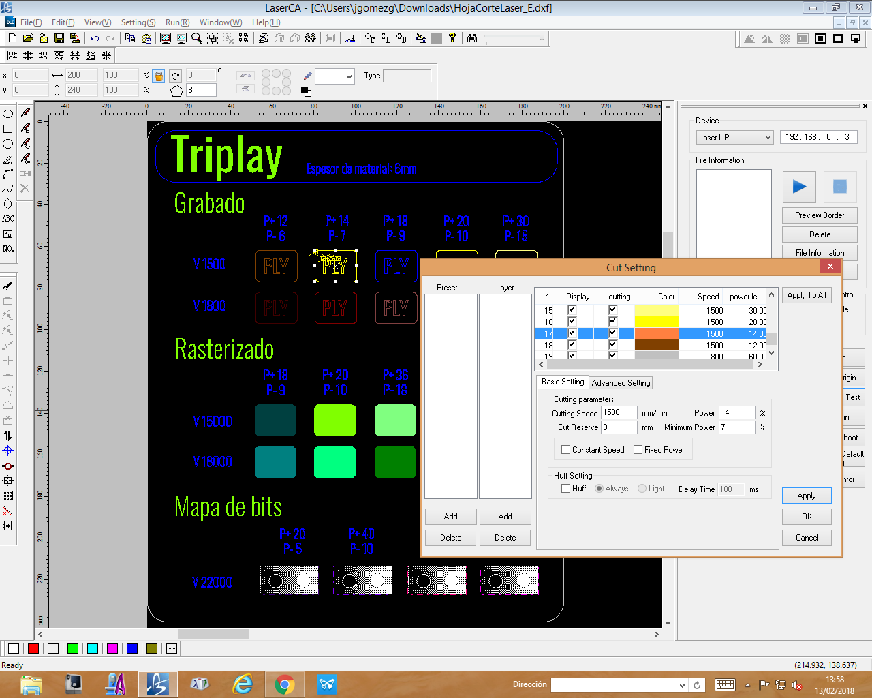Click Apply in Cut Setting dialog
872x698 pixels.
point(807,496)
